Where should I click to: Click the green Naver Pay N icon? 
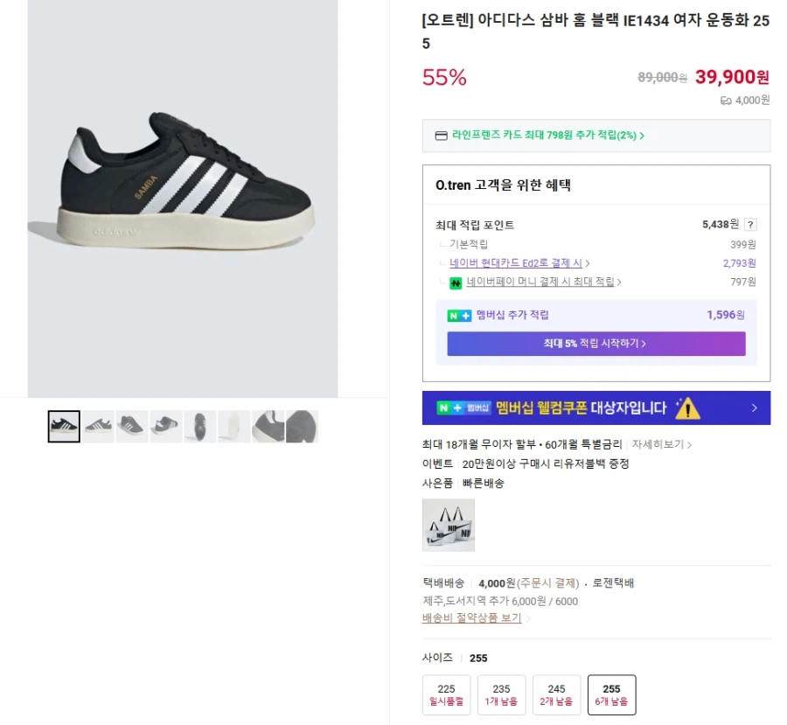[x=455, y=283]
